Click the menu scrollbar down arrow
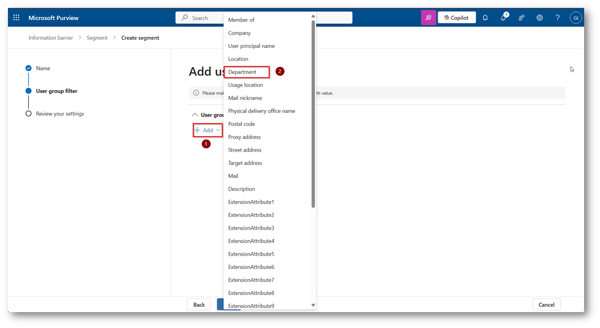This screenshot has width=600, height=328. coord(313,305)
